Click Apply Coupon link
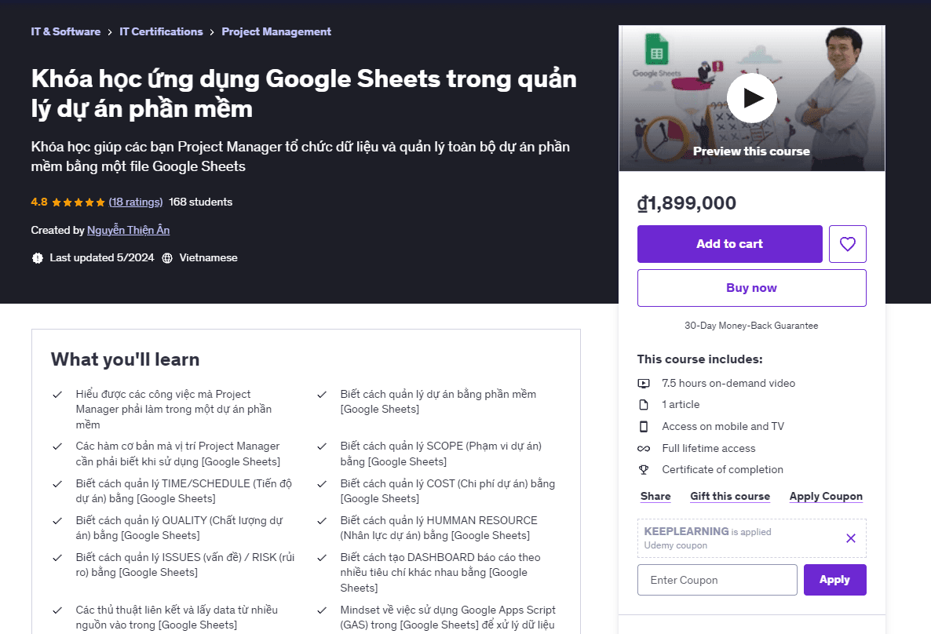The width and height of the screenshot is (931, 634). click(826, 496)
